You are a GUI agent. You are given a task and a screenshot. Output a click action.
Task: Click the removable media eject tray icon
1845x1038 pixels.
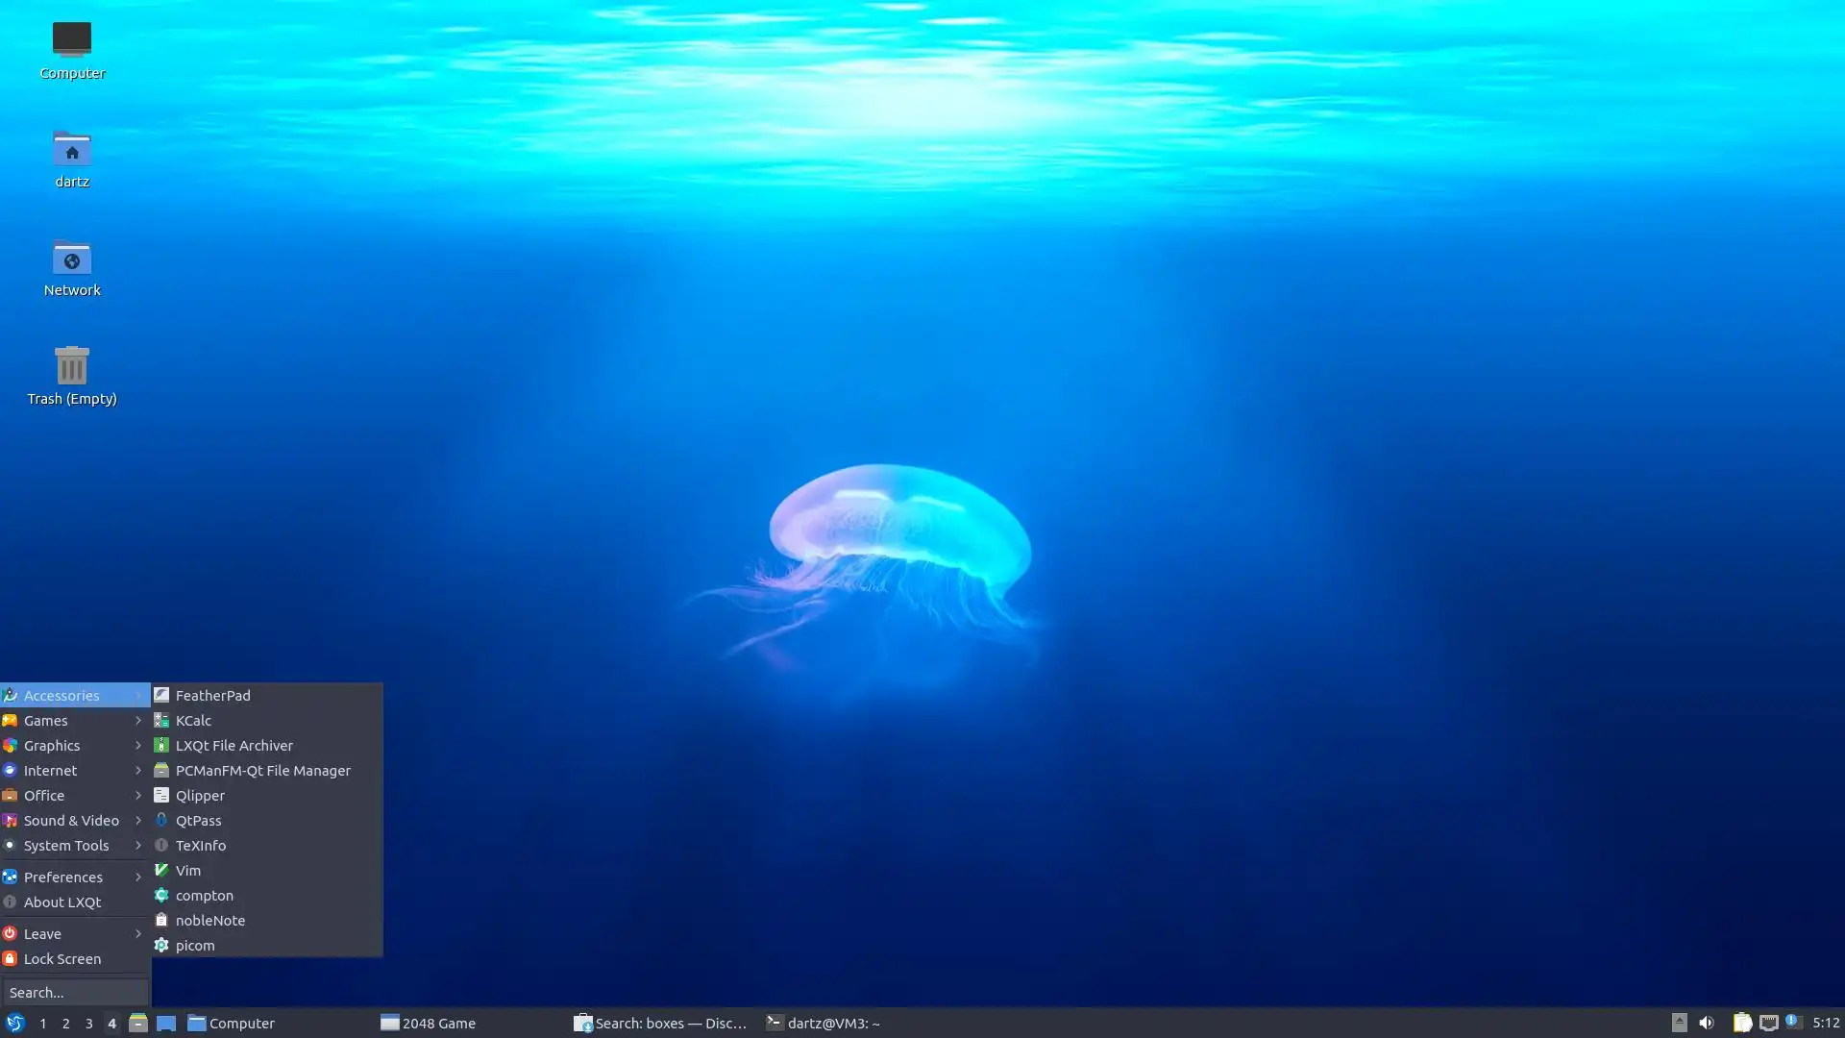pyautogui.click(x=1679, y=1023)
